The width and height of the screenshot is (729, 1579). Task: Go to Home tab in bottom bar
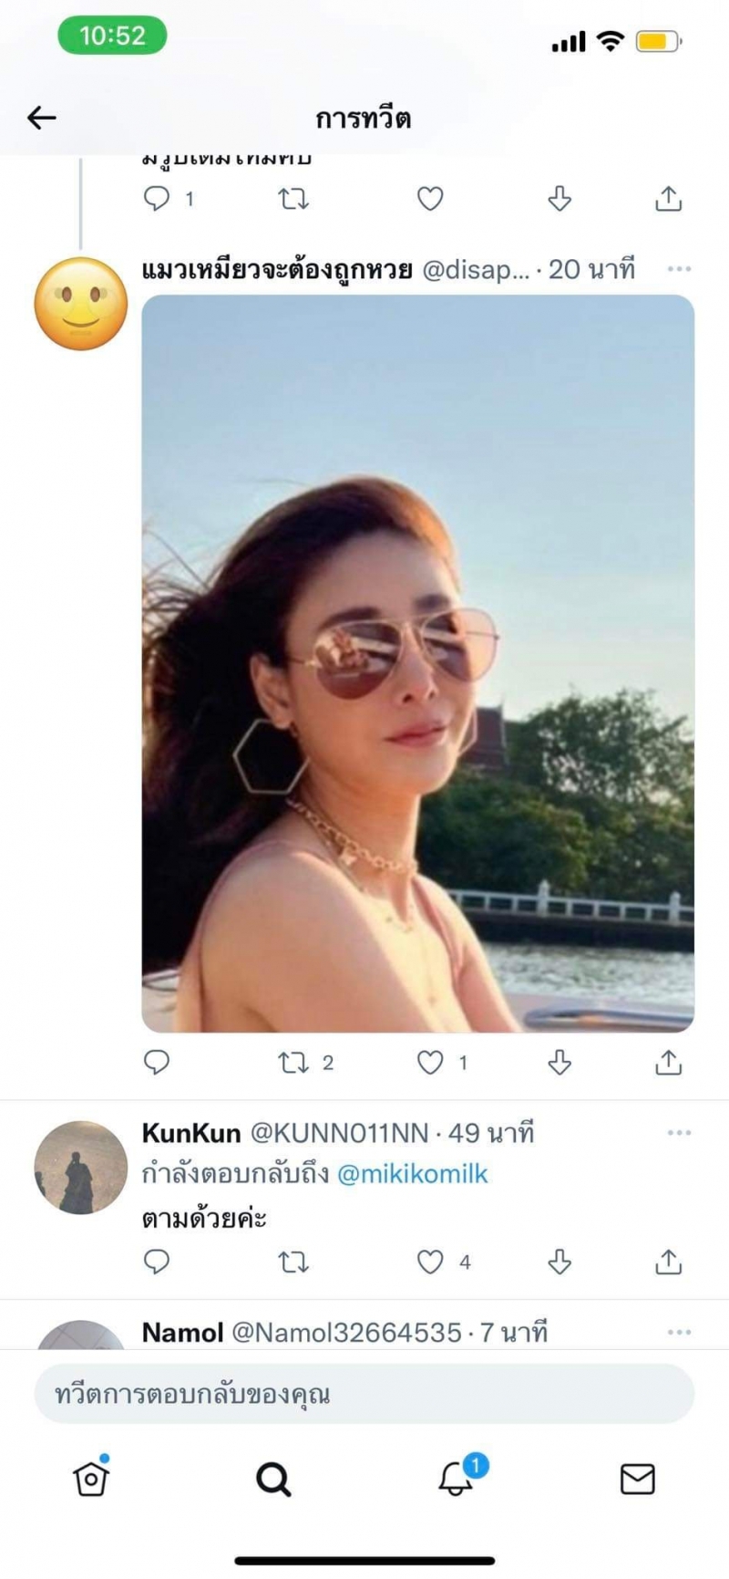coord(91,1479)
